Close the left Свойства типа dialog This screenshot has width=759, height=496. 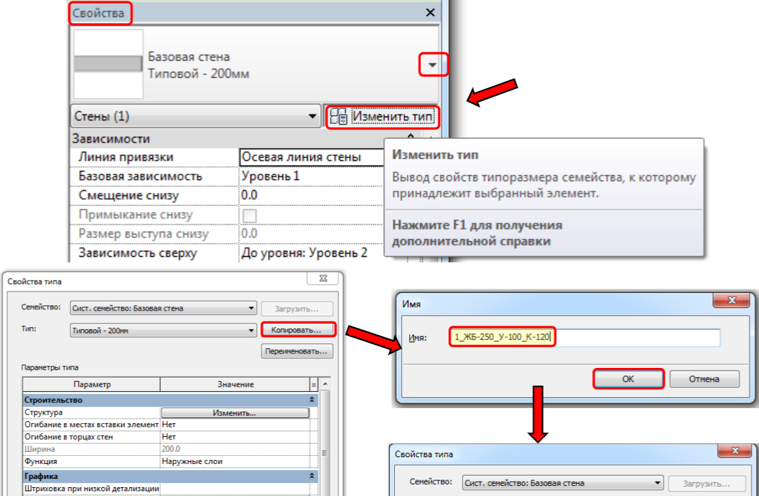coord(323,279)
